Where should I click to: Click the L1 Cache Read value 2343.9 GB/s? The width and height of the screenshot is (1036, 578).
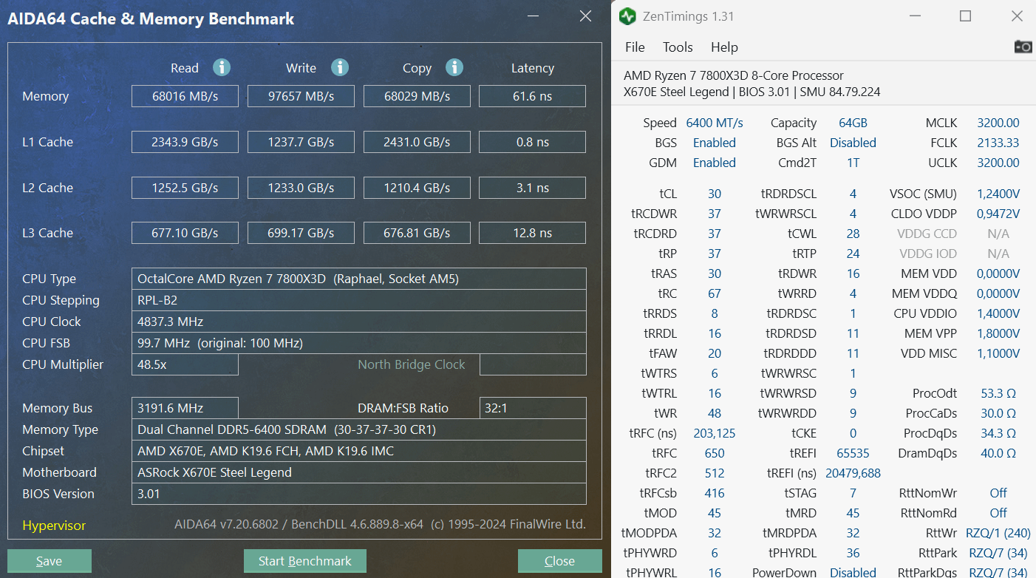pyautogui.click(x=185, y=142)
